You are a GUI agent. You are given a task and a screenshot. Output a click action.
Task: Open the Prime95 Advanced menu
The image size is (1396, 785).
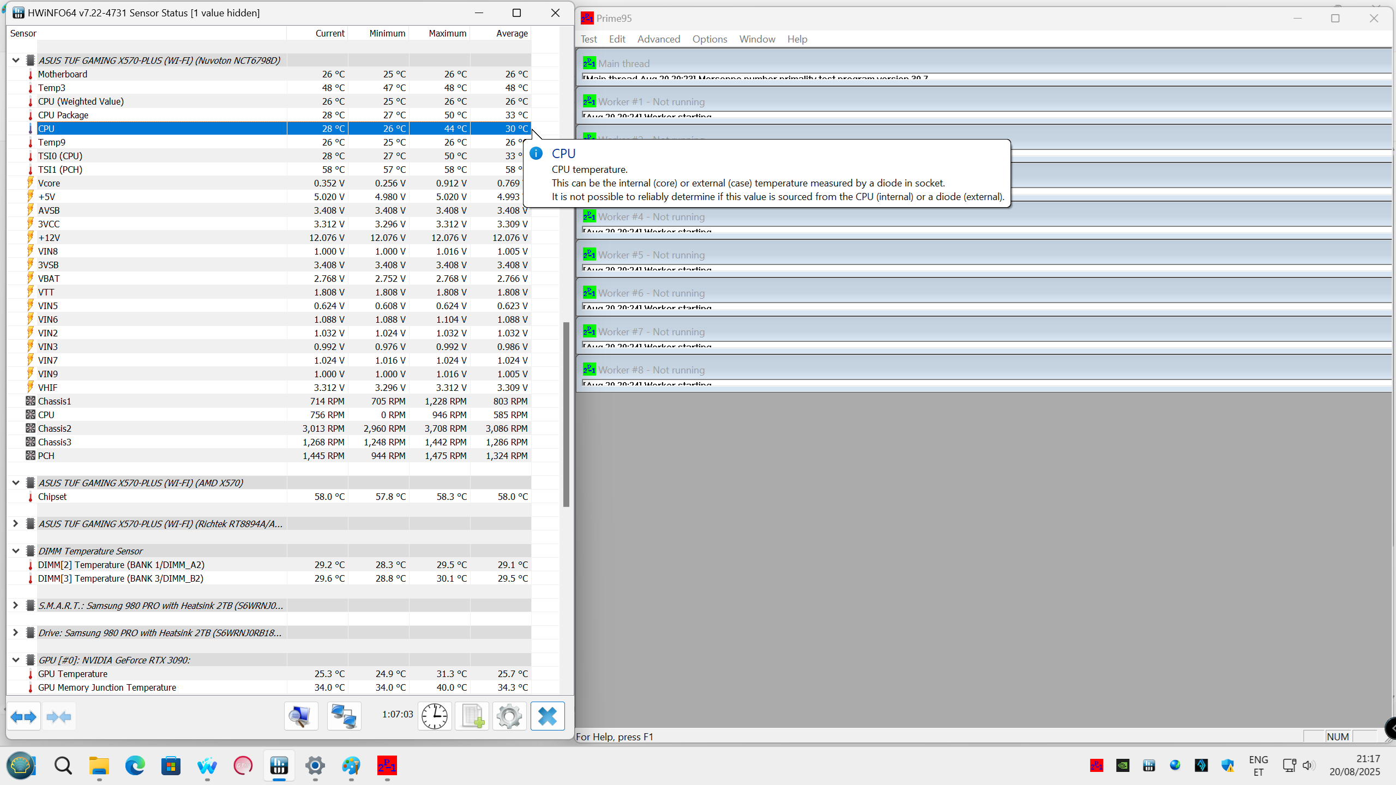(x=659, y=39)
